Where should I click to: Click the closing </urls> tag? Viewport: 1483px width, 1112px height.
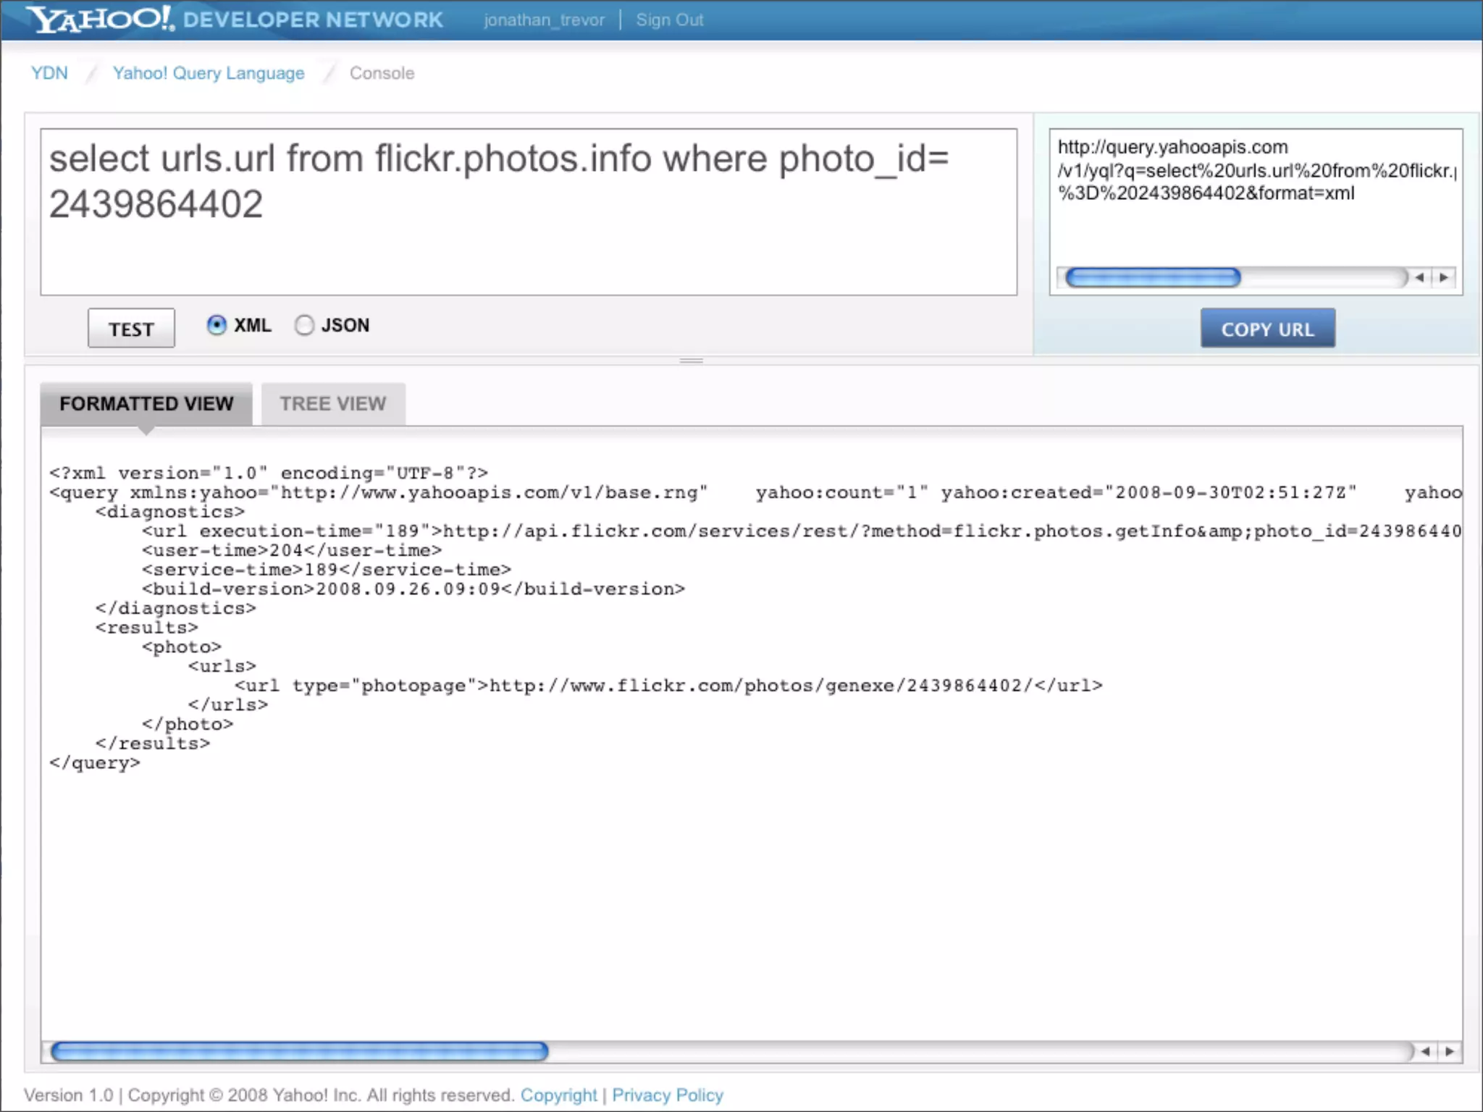[x=228, y=705]
